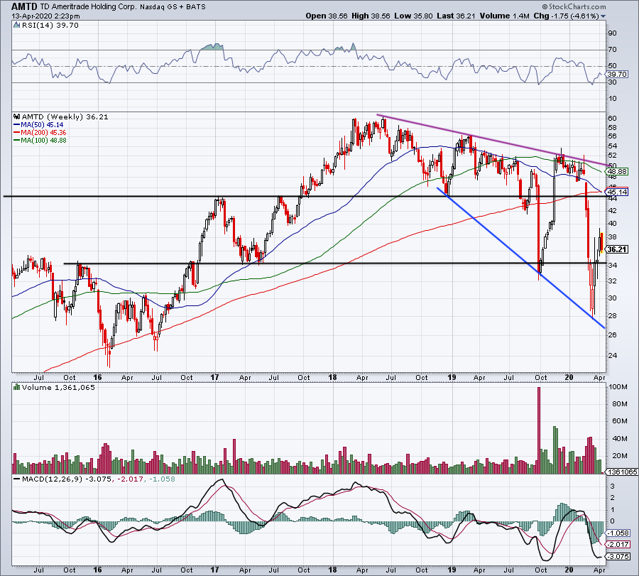
Task: Click the -2.017 tag on the MACD right axis
Action: (618, 545)
